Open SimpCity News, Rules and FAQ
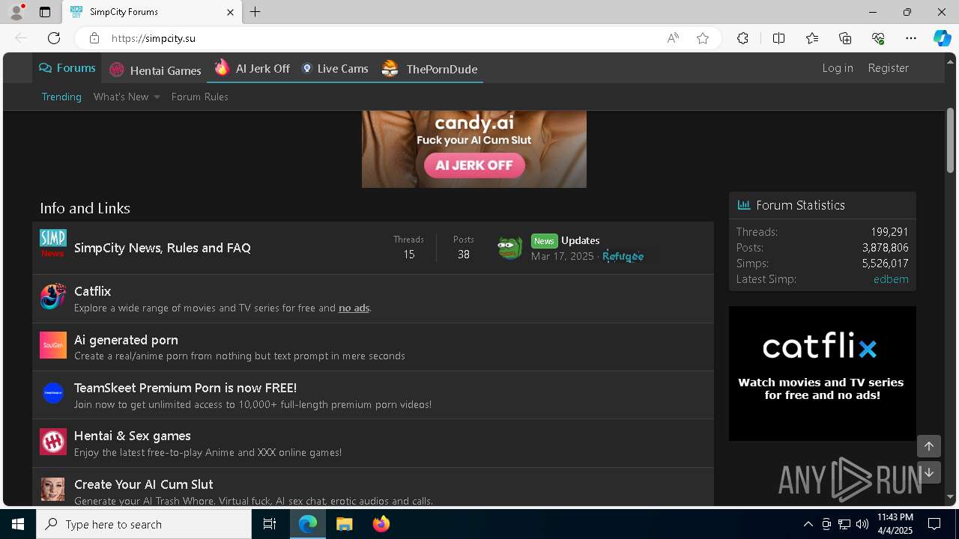 (163, 248)
